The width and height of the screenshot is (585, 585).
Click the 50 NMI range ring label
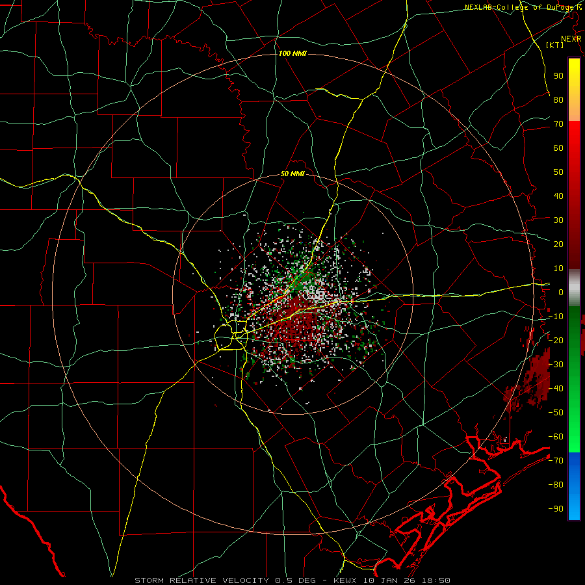tap(292, 174)
